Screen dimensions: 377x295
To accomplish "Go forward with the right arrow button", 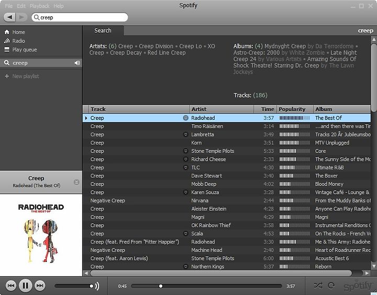I will (21, 17).
